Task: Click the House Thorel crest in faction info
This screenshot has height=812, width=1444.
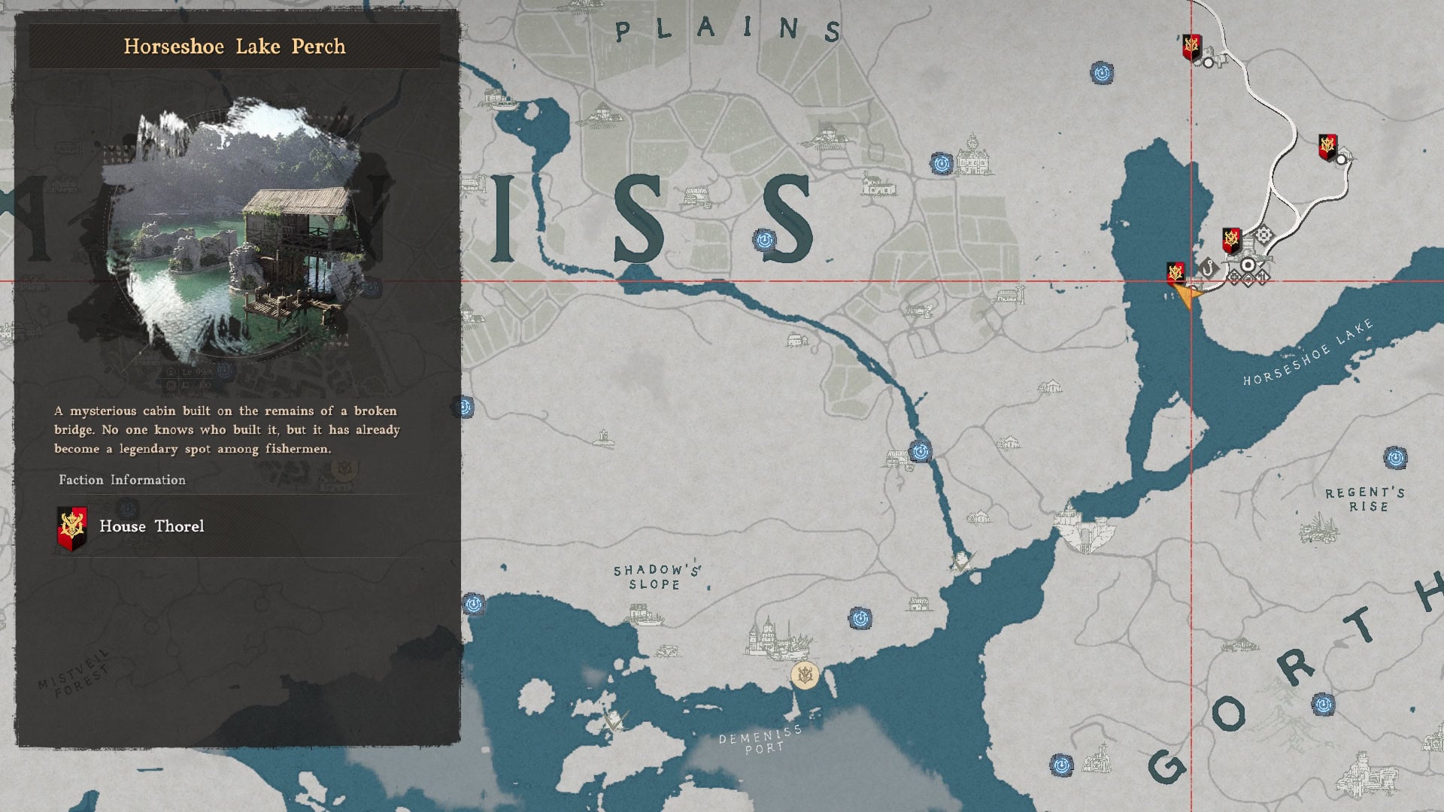Action: (x=72, y=528)
